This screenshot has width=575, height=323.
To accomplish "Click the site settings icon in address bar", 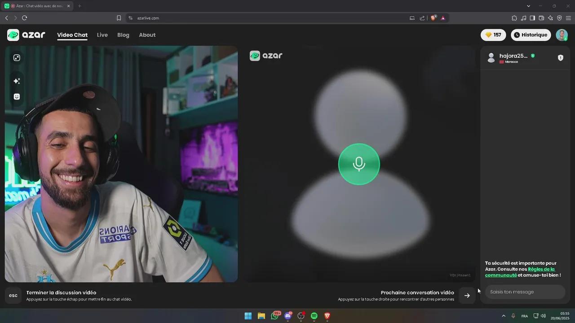I will click(131, 18).
